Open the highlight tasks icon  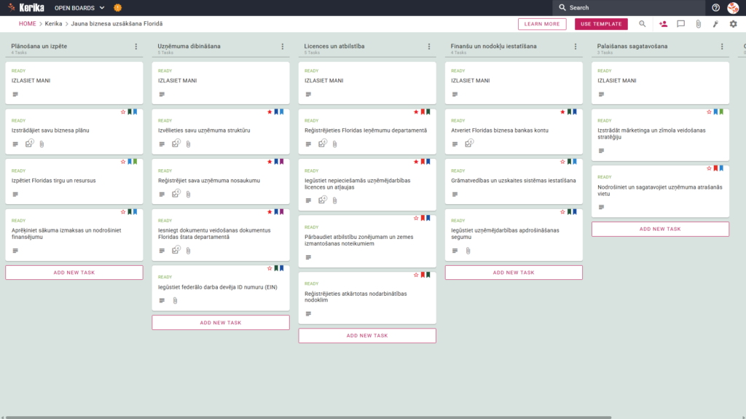[x=715, y=24]
